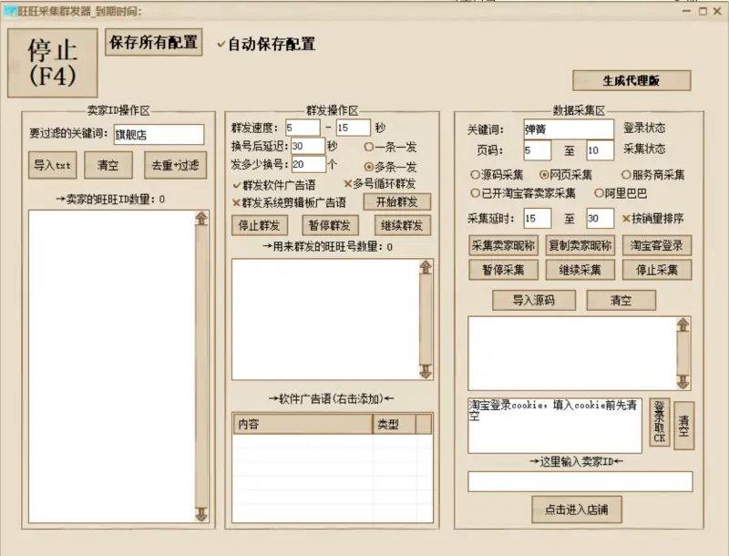Click the 旺旺采集群发器 icon in the title bar
Image resolution: width=729 pixels, height=556 pixels.
(x=9, y=9)
